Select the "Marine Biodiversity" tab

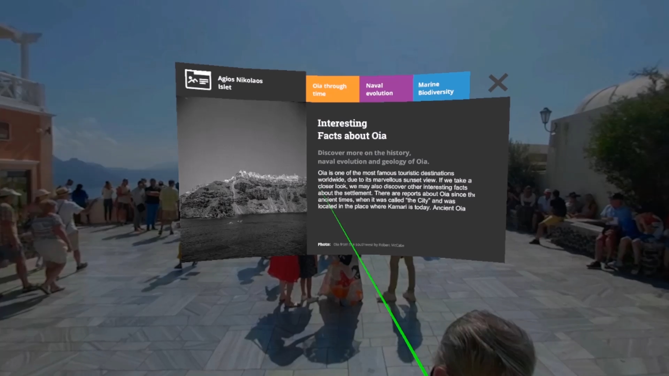coord(441,87)
